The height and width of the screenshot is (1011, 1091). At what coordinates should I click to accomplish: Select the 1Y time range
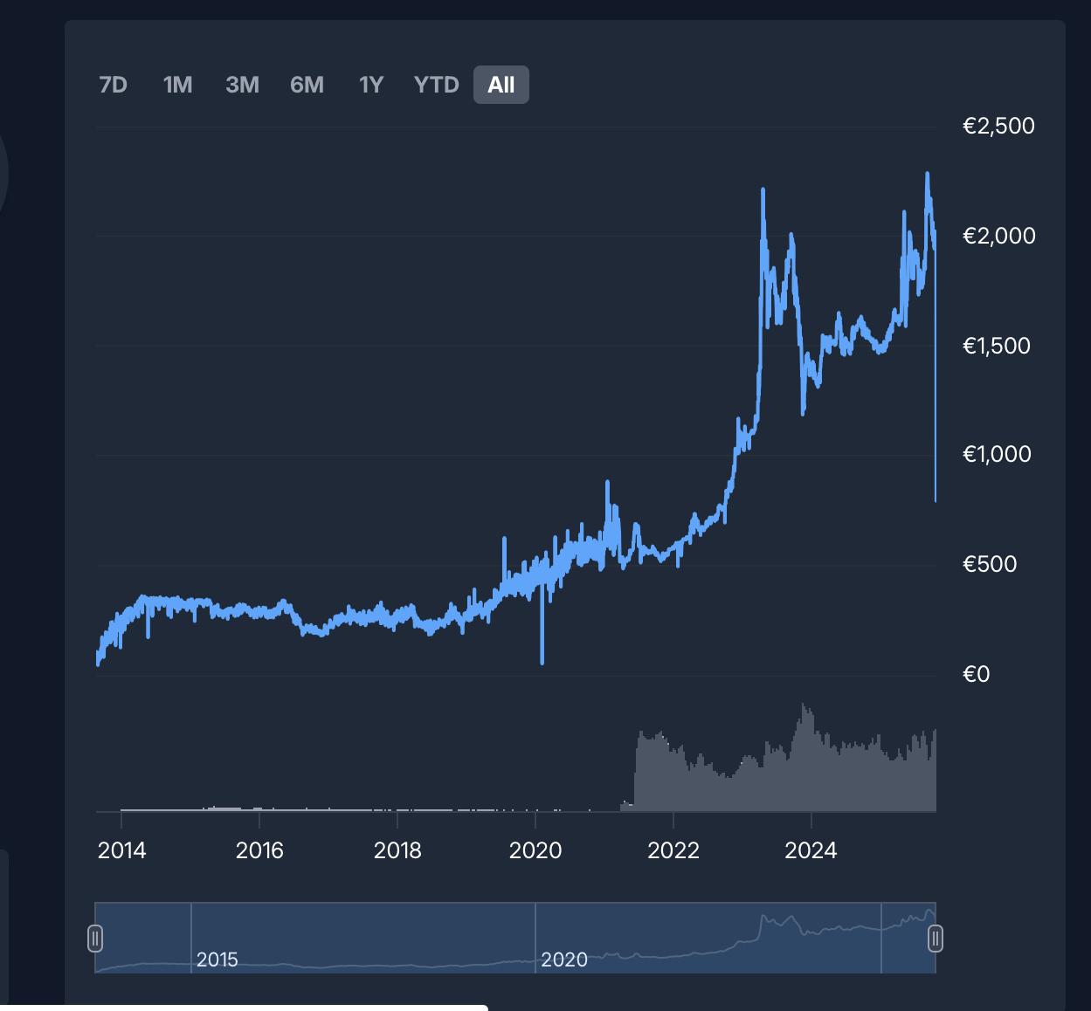click(371, 85)
